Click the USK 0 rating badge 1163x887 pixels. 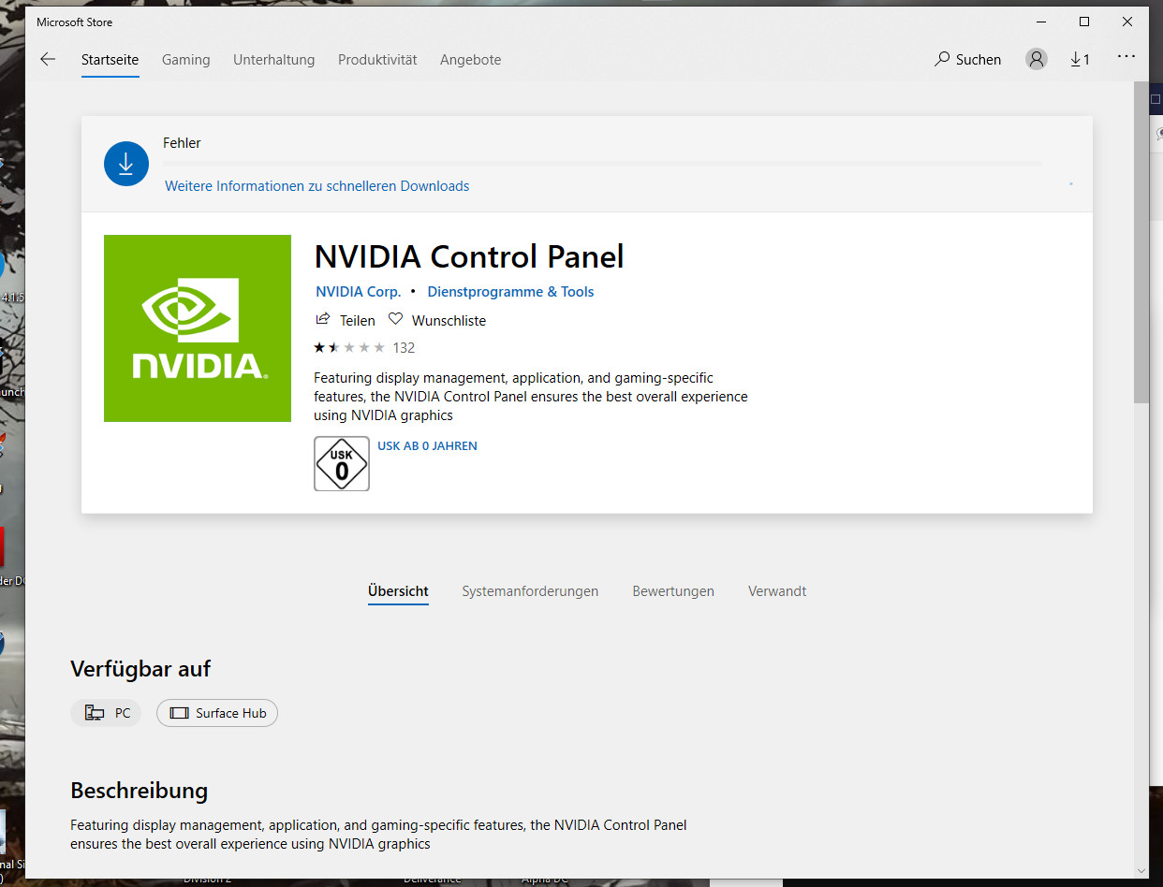342,463
